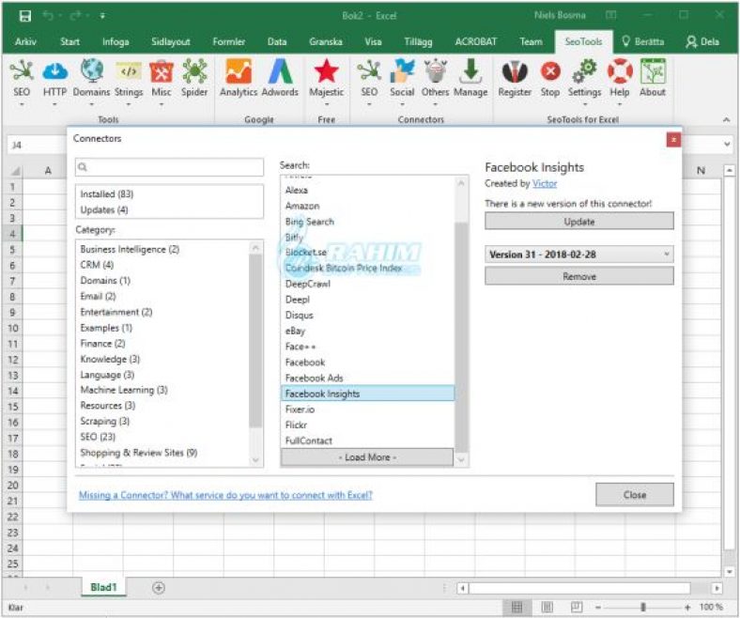740x618 pixels.
Task: Click the Register icon
Action: (x=515, y=70)
